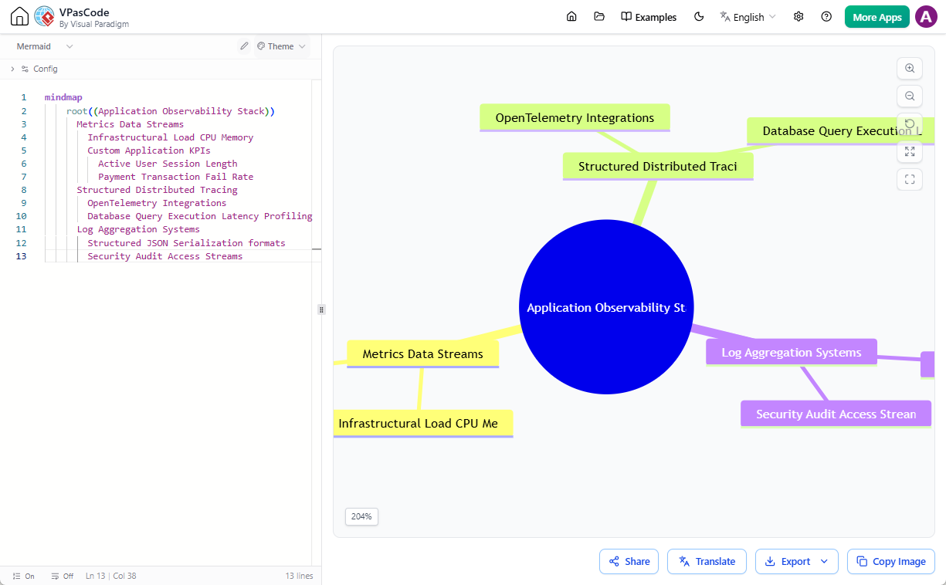946x585 pixels.
Task: Select the Structured Distributed Tracing node
Action: tap(658, 167)
